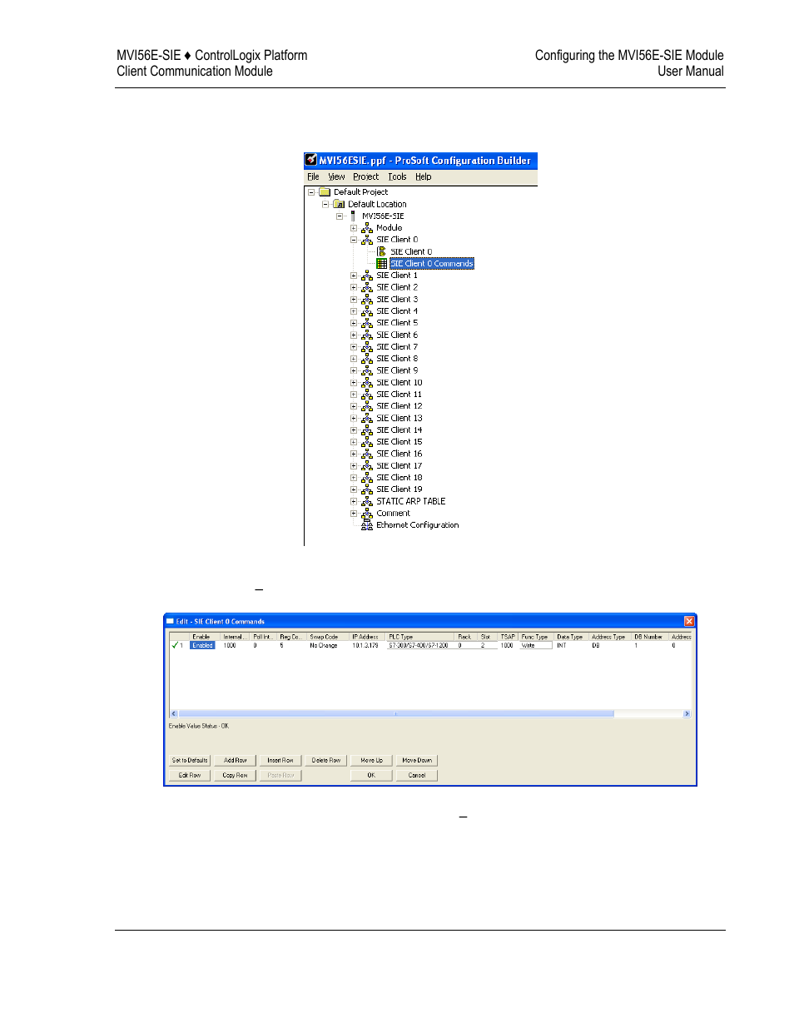Image resolution: width=794 pixels, height=1028 pixels.
Task: Select the Ethernet Configuration tree item
Action: (x=417, y=525)
